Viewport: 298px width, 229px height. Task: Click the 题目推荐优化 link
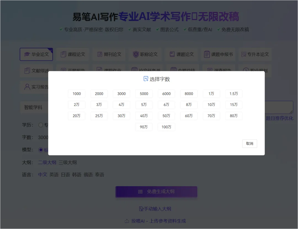(280, 118)
